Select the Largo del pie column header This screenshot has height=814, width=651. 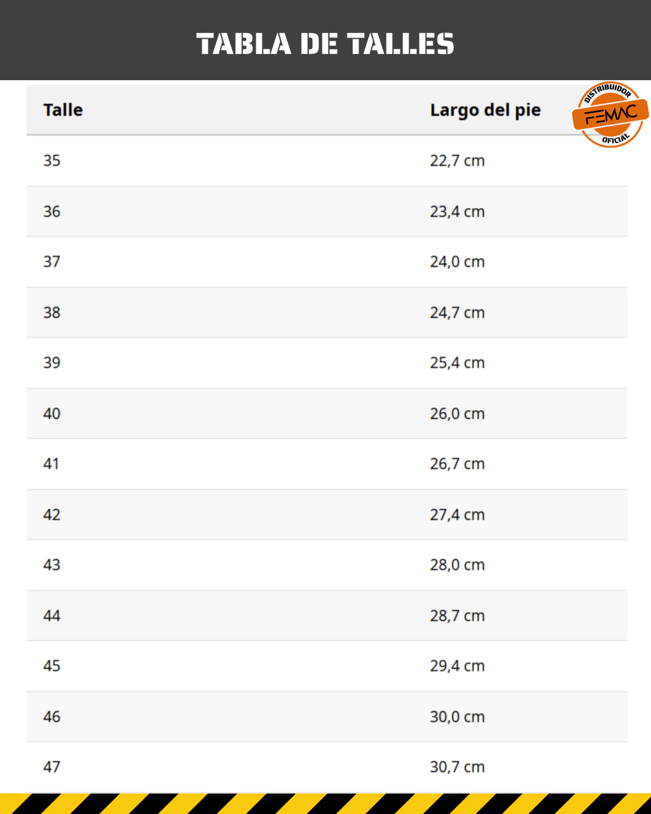click(x=485, y=110)
